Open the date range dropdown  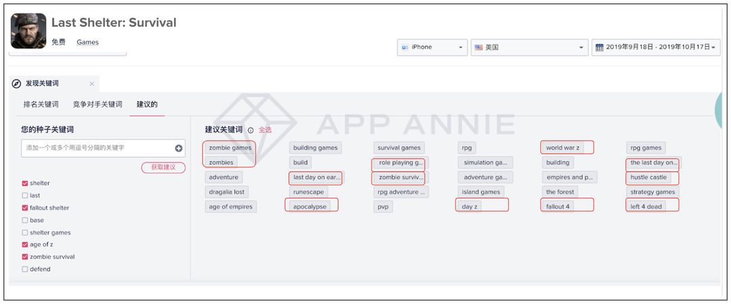pyautogui.click(x=656, y=47)
